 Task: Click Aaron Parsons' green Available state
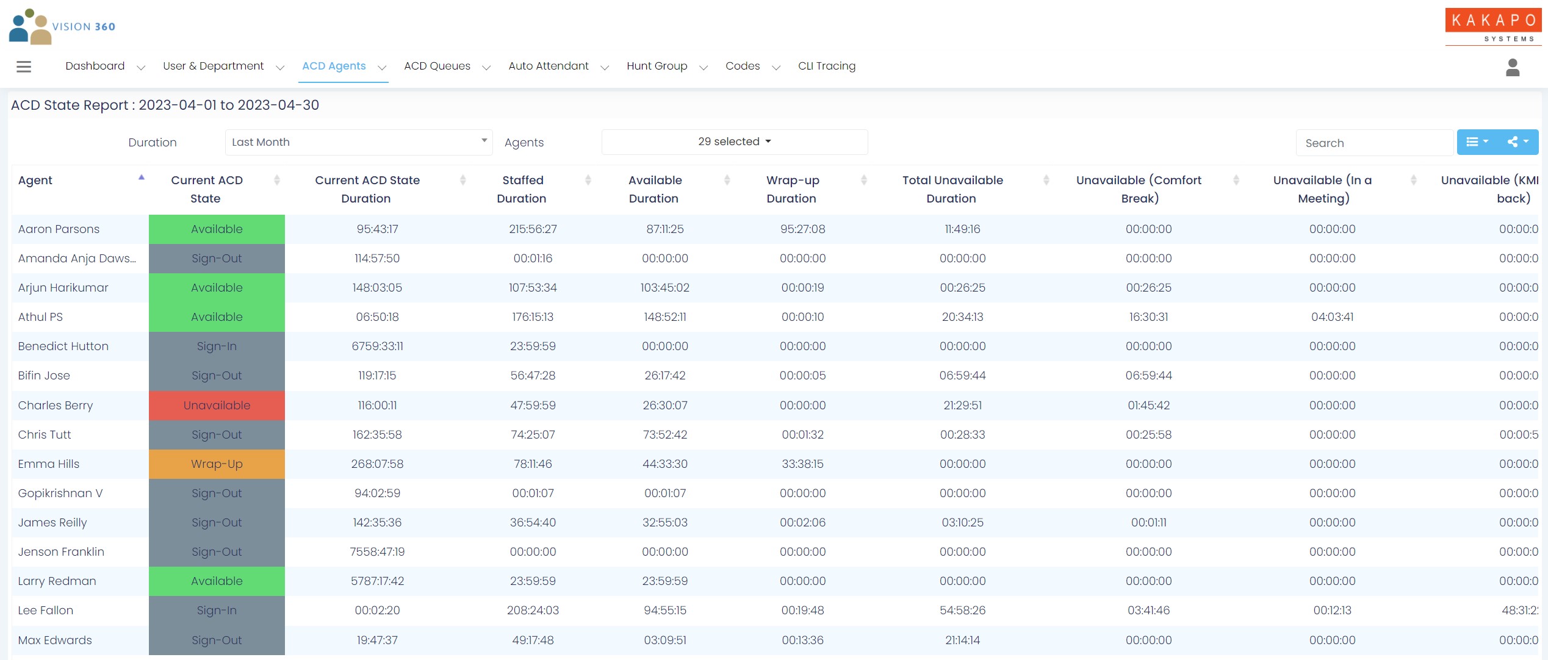click(x=217, y=229)
